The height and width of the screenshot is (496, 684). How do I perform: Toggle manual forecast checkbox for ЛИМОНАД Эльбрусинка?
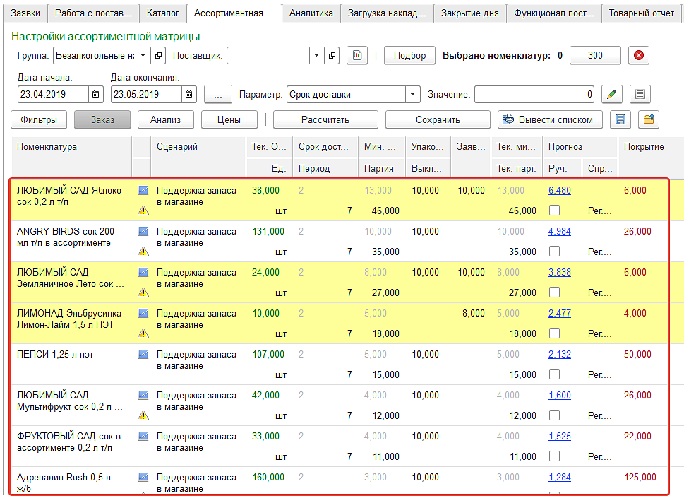point(554,333)
